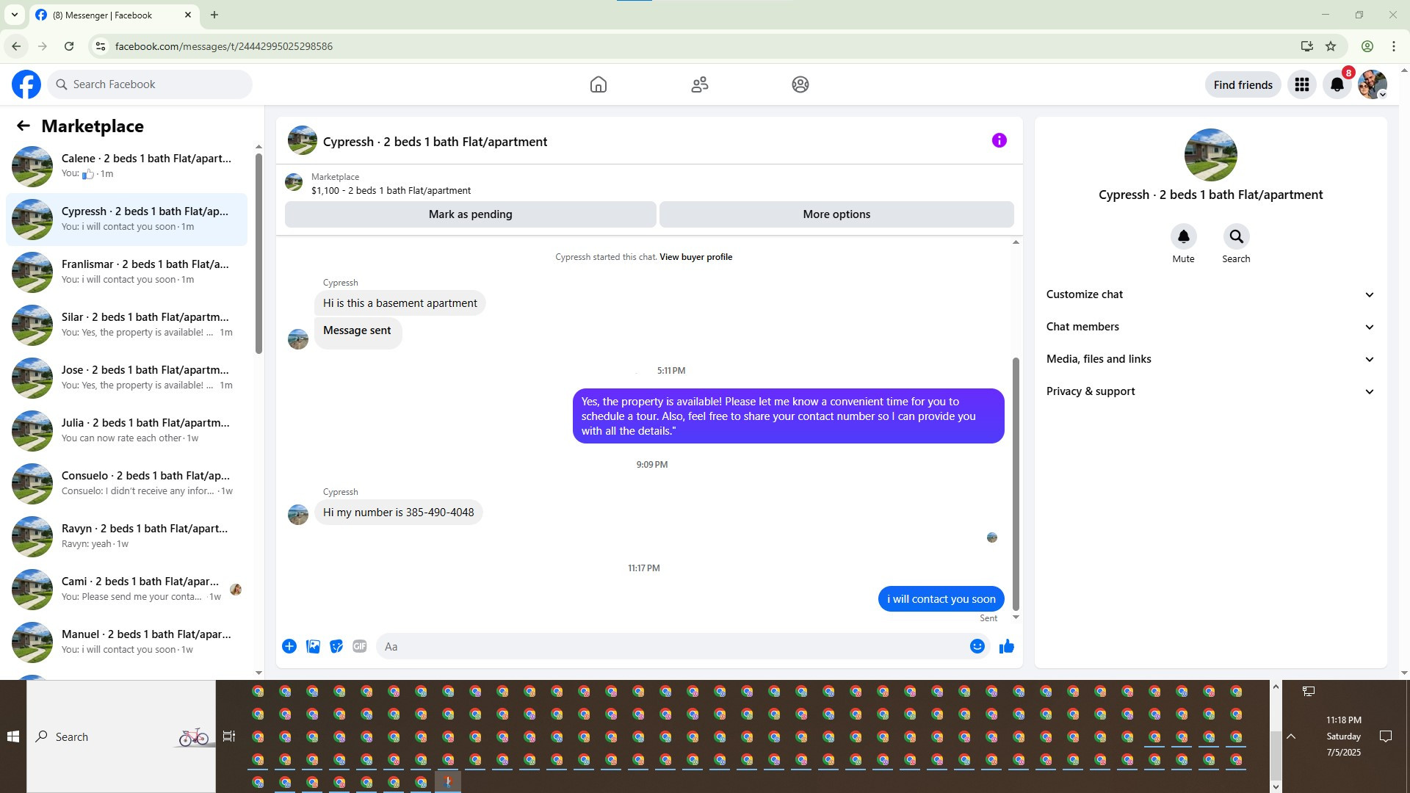The height and width of the screenshot is (793, 1410).
Task: Click the purple conversation info icon
Action: coord(999,140)
